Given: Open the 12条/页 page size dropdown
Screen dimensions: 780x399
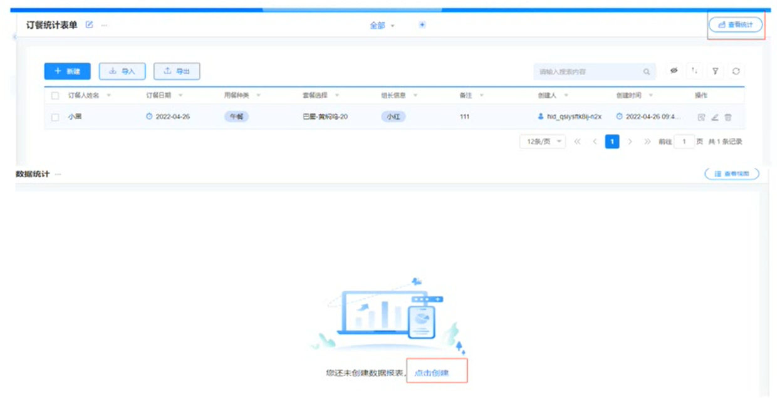Looking at the screenshot, I should coord(543,142).
